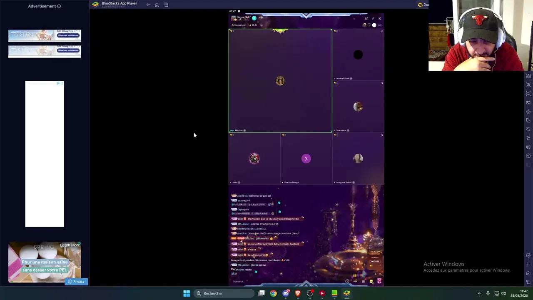Click the minimize-stream arrows icon
This screenshot has width=533, height=300.
pos(373,18)
